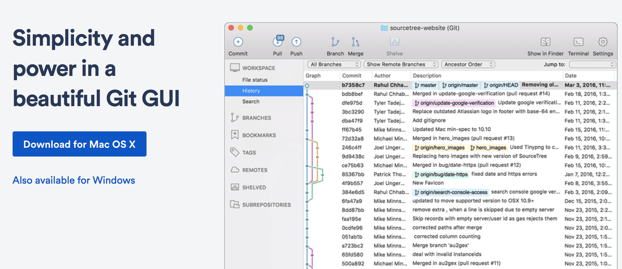Click the Graph column header

[x=322, y=76]
